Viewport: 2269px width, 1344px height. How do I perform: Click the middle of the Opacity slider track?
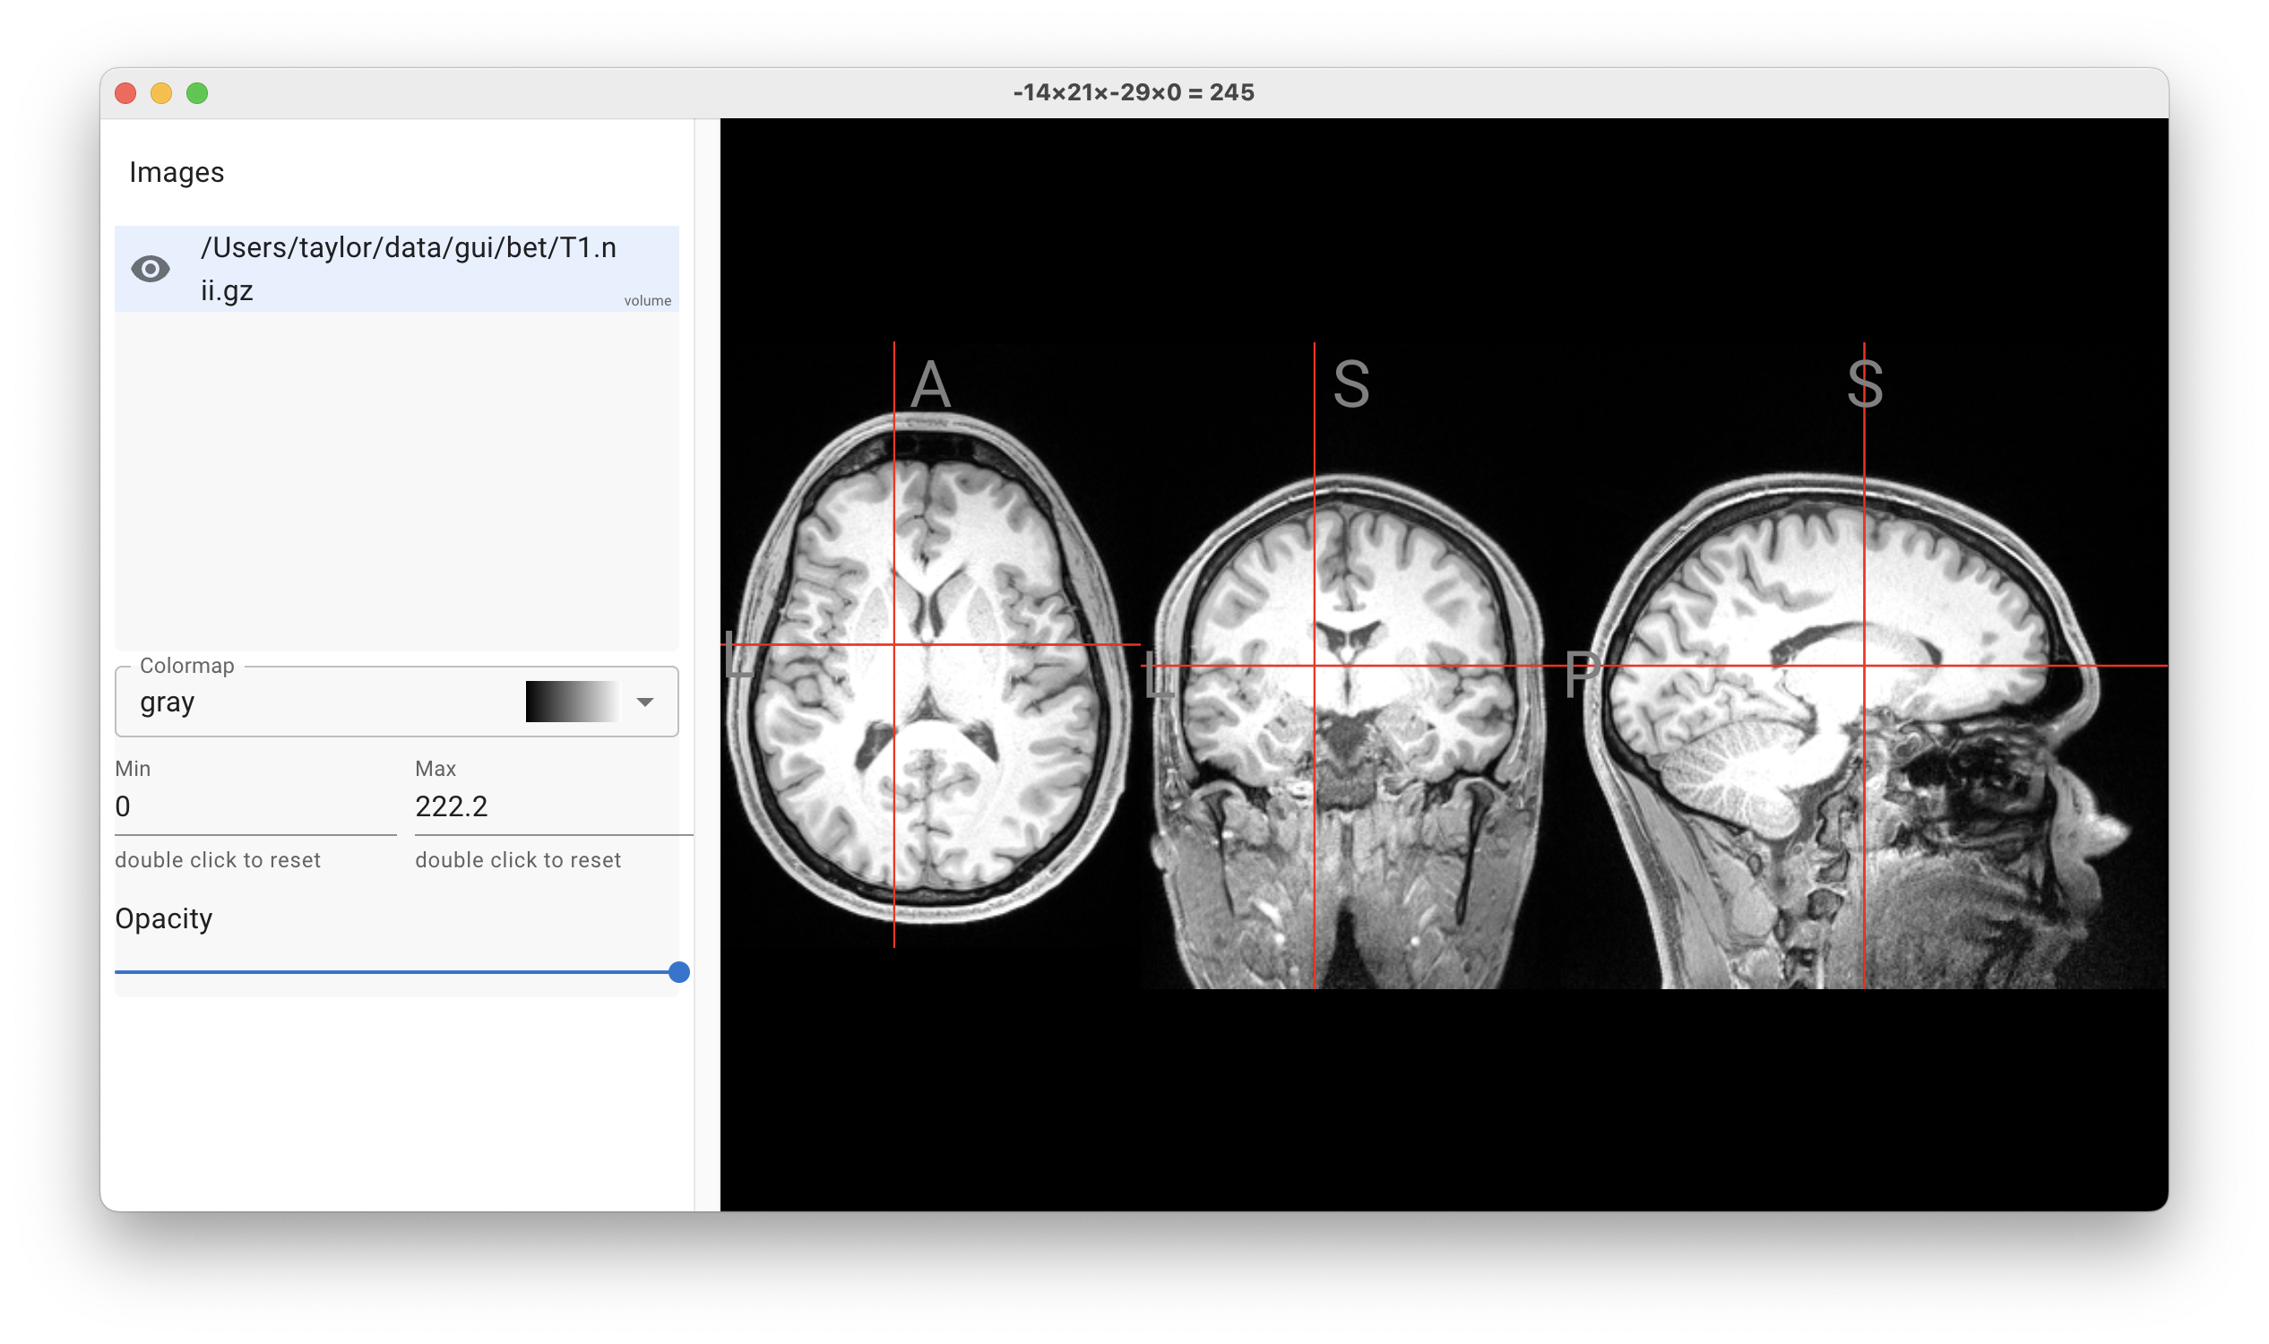397,973
